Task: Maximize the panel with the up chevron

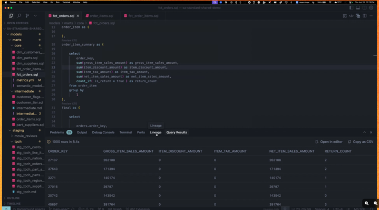Action: (364, 132)
